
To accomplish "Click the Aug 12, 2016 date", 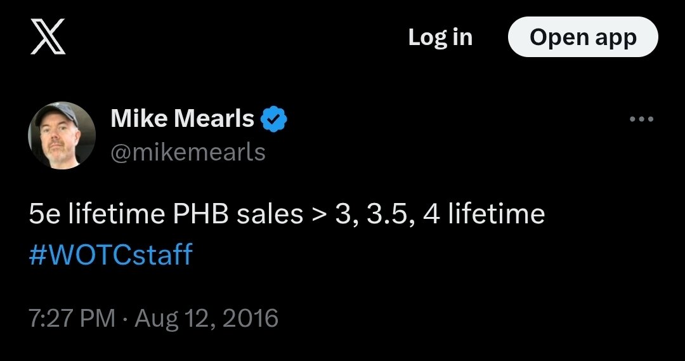I will click(207, 317).
